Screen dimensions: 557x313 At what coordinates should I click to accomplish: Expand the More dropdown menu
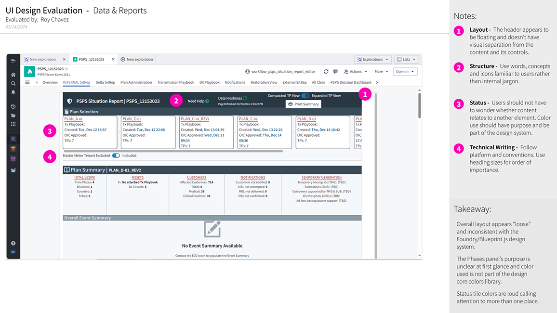pos(381,71)
